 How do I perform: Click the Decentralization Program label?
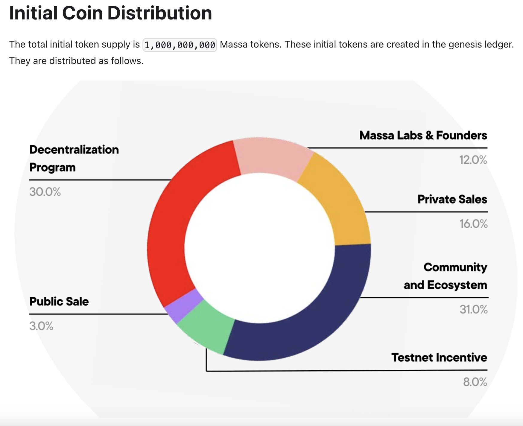[x=74, y=159]
